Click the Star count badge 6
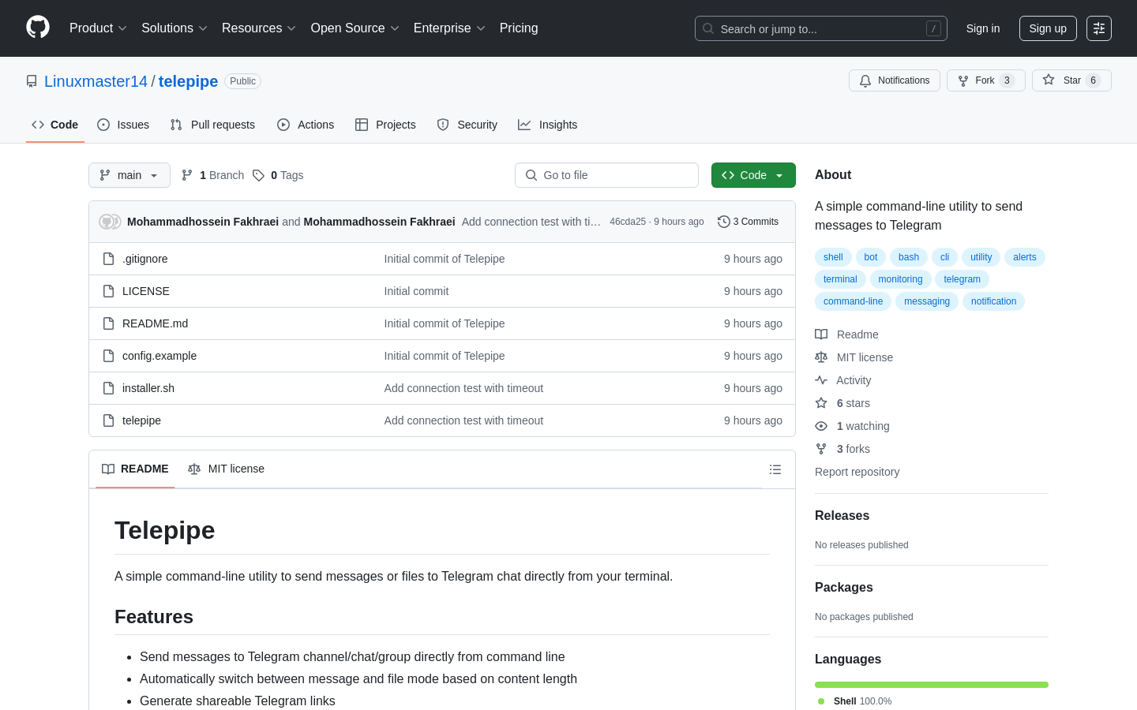This screenshot has width=1137, height=710. click(1094, 80)
